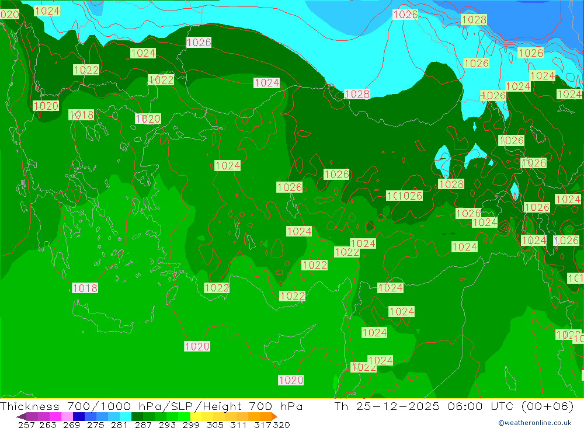Click the legend value 320
The height and width of the screenshot is (428, 584).
(x=281, y=424)
